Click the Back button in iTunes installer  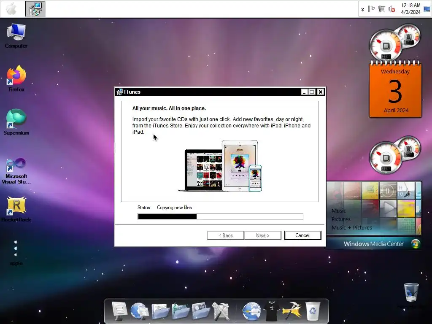[226, 235]
